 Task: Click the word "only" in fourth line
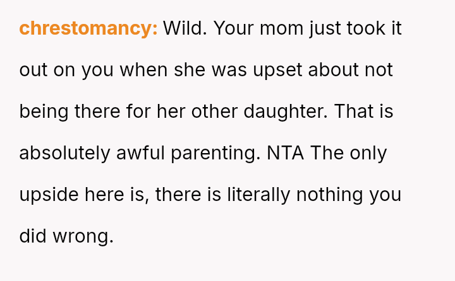(x=369, y=153)
